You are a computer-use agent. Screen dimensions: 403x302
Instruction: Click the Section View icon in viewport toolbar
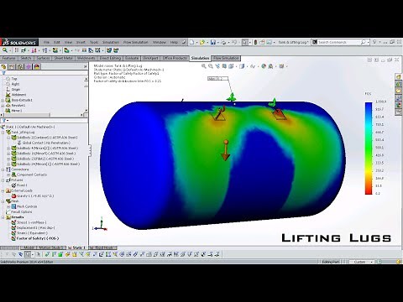click(x=224, y=66)
